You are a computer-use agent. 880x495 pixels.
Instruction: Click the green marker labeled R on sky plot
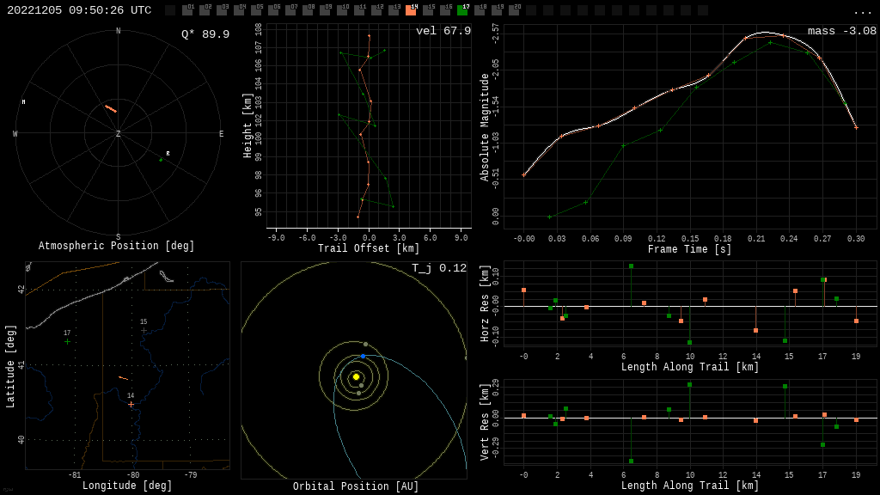[161, 160]
